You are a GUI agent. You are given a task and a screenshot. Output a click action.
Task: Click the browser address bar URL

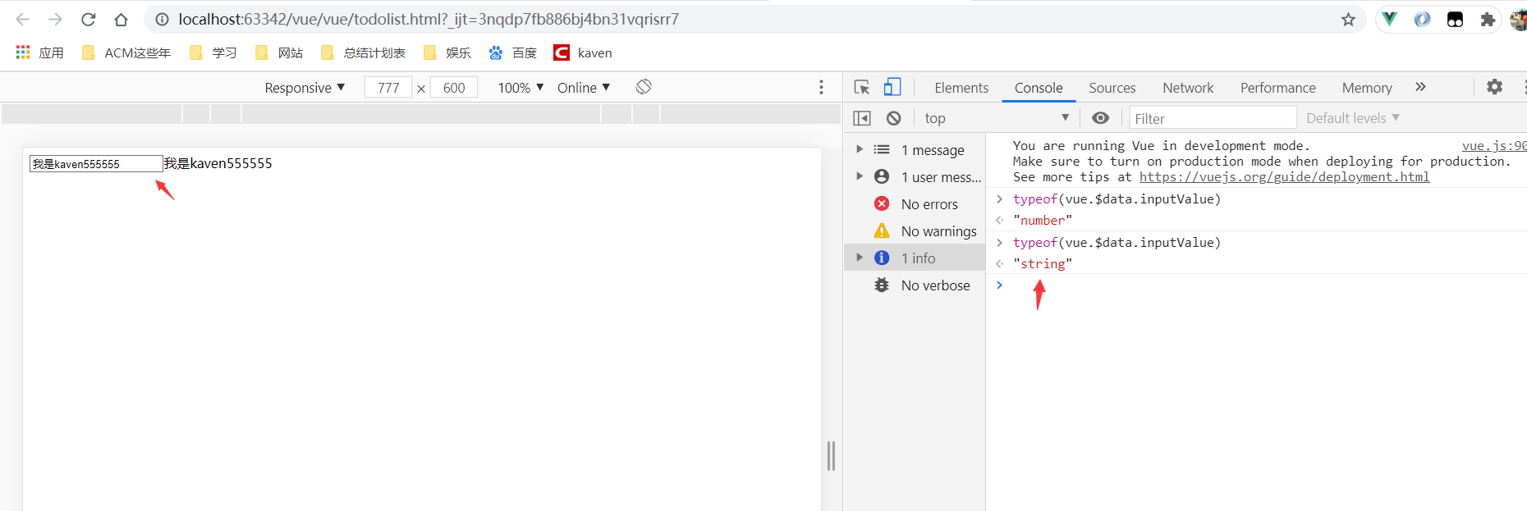[x=429, y=19]
